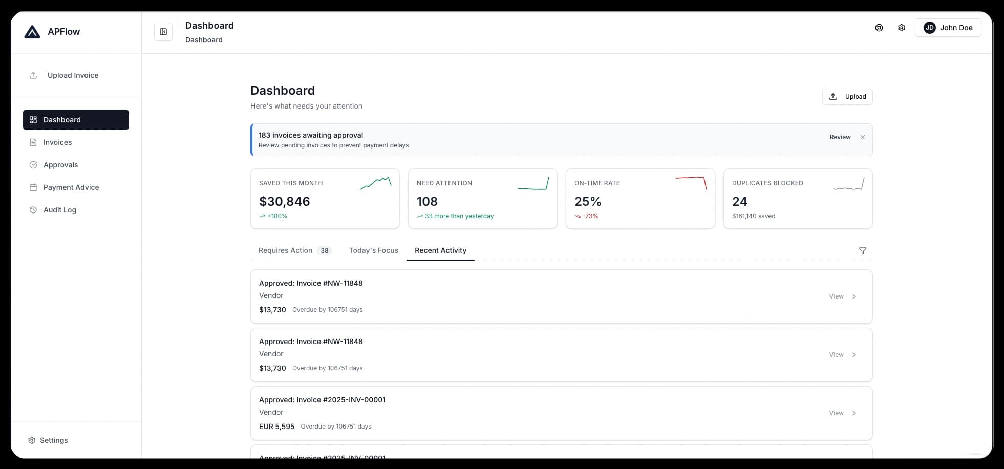
Task: Open the help life-buoy icon in the header
Action: click(x=880, y=28)
